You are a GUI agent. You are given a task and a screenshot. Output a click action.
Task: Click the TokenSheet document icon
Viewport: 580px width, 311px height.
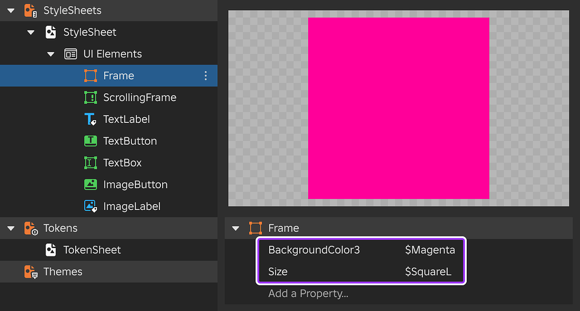click(50, 250)
